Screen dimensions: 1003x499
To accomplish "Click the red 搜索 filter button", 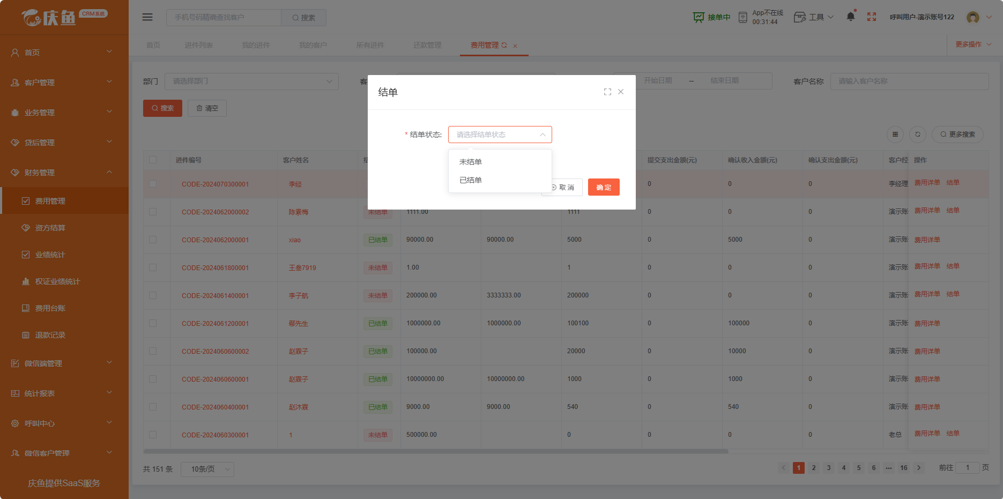I will pos(162,108).
